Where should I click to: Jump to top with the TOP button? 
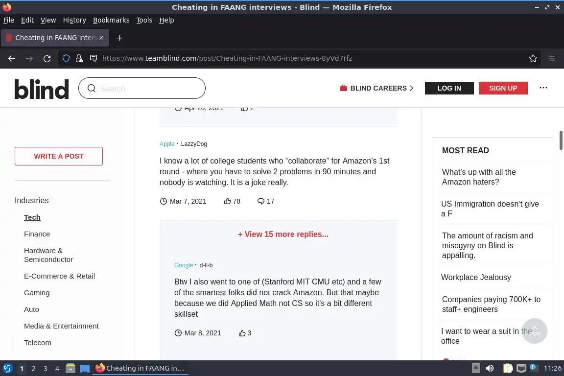click(535, 331)
